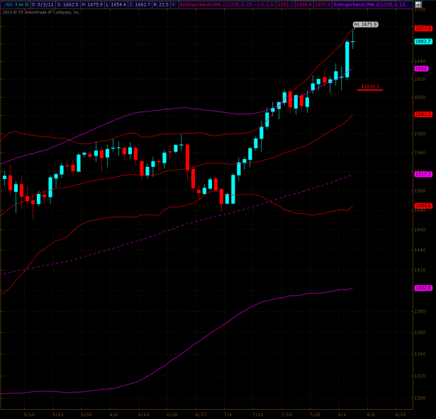Screen dimensions: 436x419
Task: Click the Y: field in the header
Action: coord(174,5)
